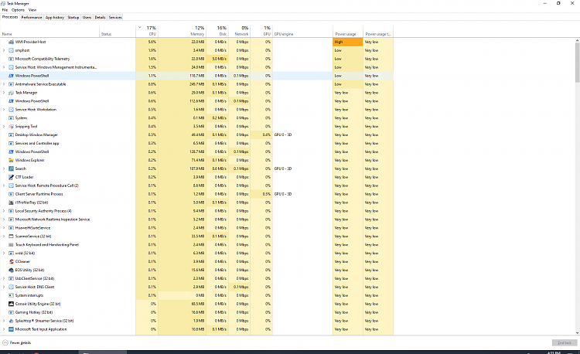Sort by the Power usage column header

point(348,31)
